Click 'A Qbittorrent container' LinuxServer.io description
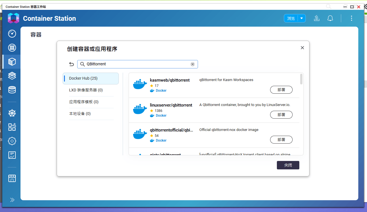This screenshot has height=212, width=367. pos(245,105)
